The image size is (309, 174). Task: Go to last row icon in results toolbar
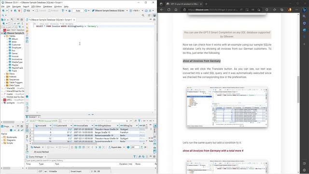pos(100,147)
